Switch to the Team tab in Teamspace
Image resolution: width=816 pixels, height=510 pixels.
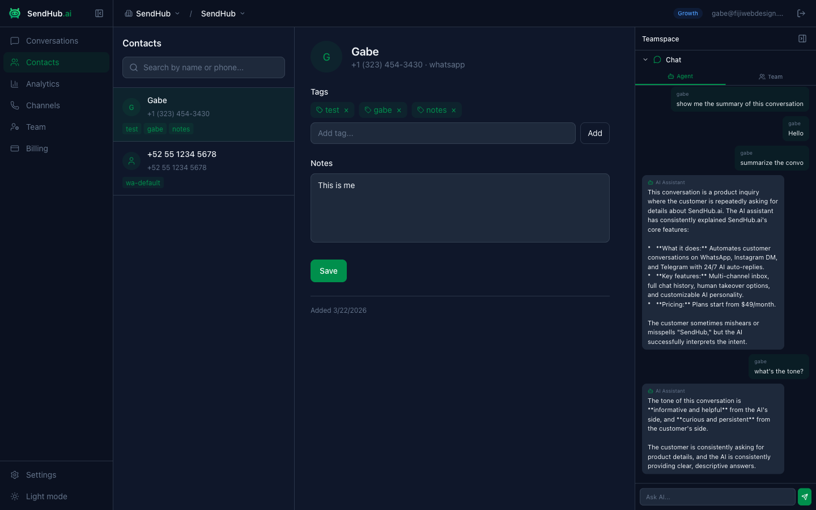pos(771,76)
